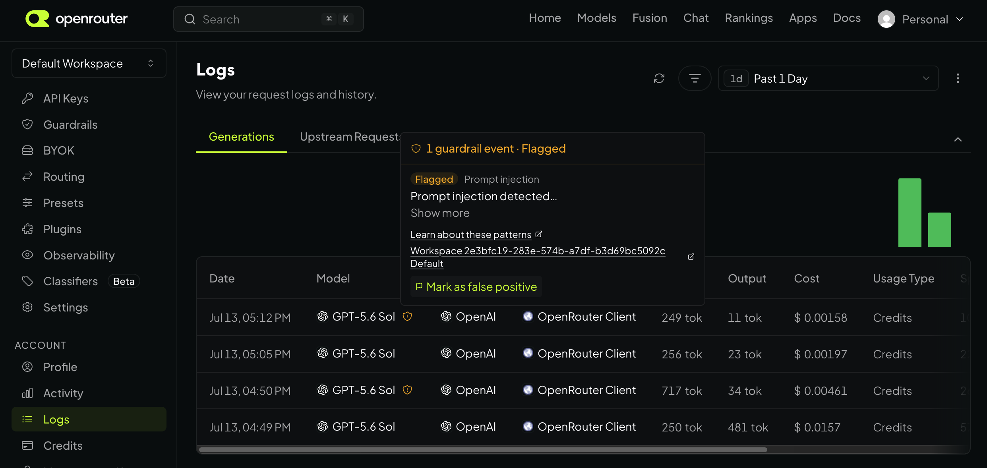The width and height of the screenshot is (987, 468).
Task: Collapse the chart with the chevron-up
Action: tap(958, 139)
